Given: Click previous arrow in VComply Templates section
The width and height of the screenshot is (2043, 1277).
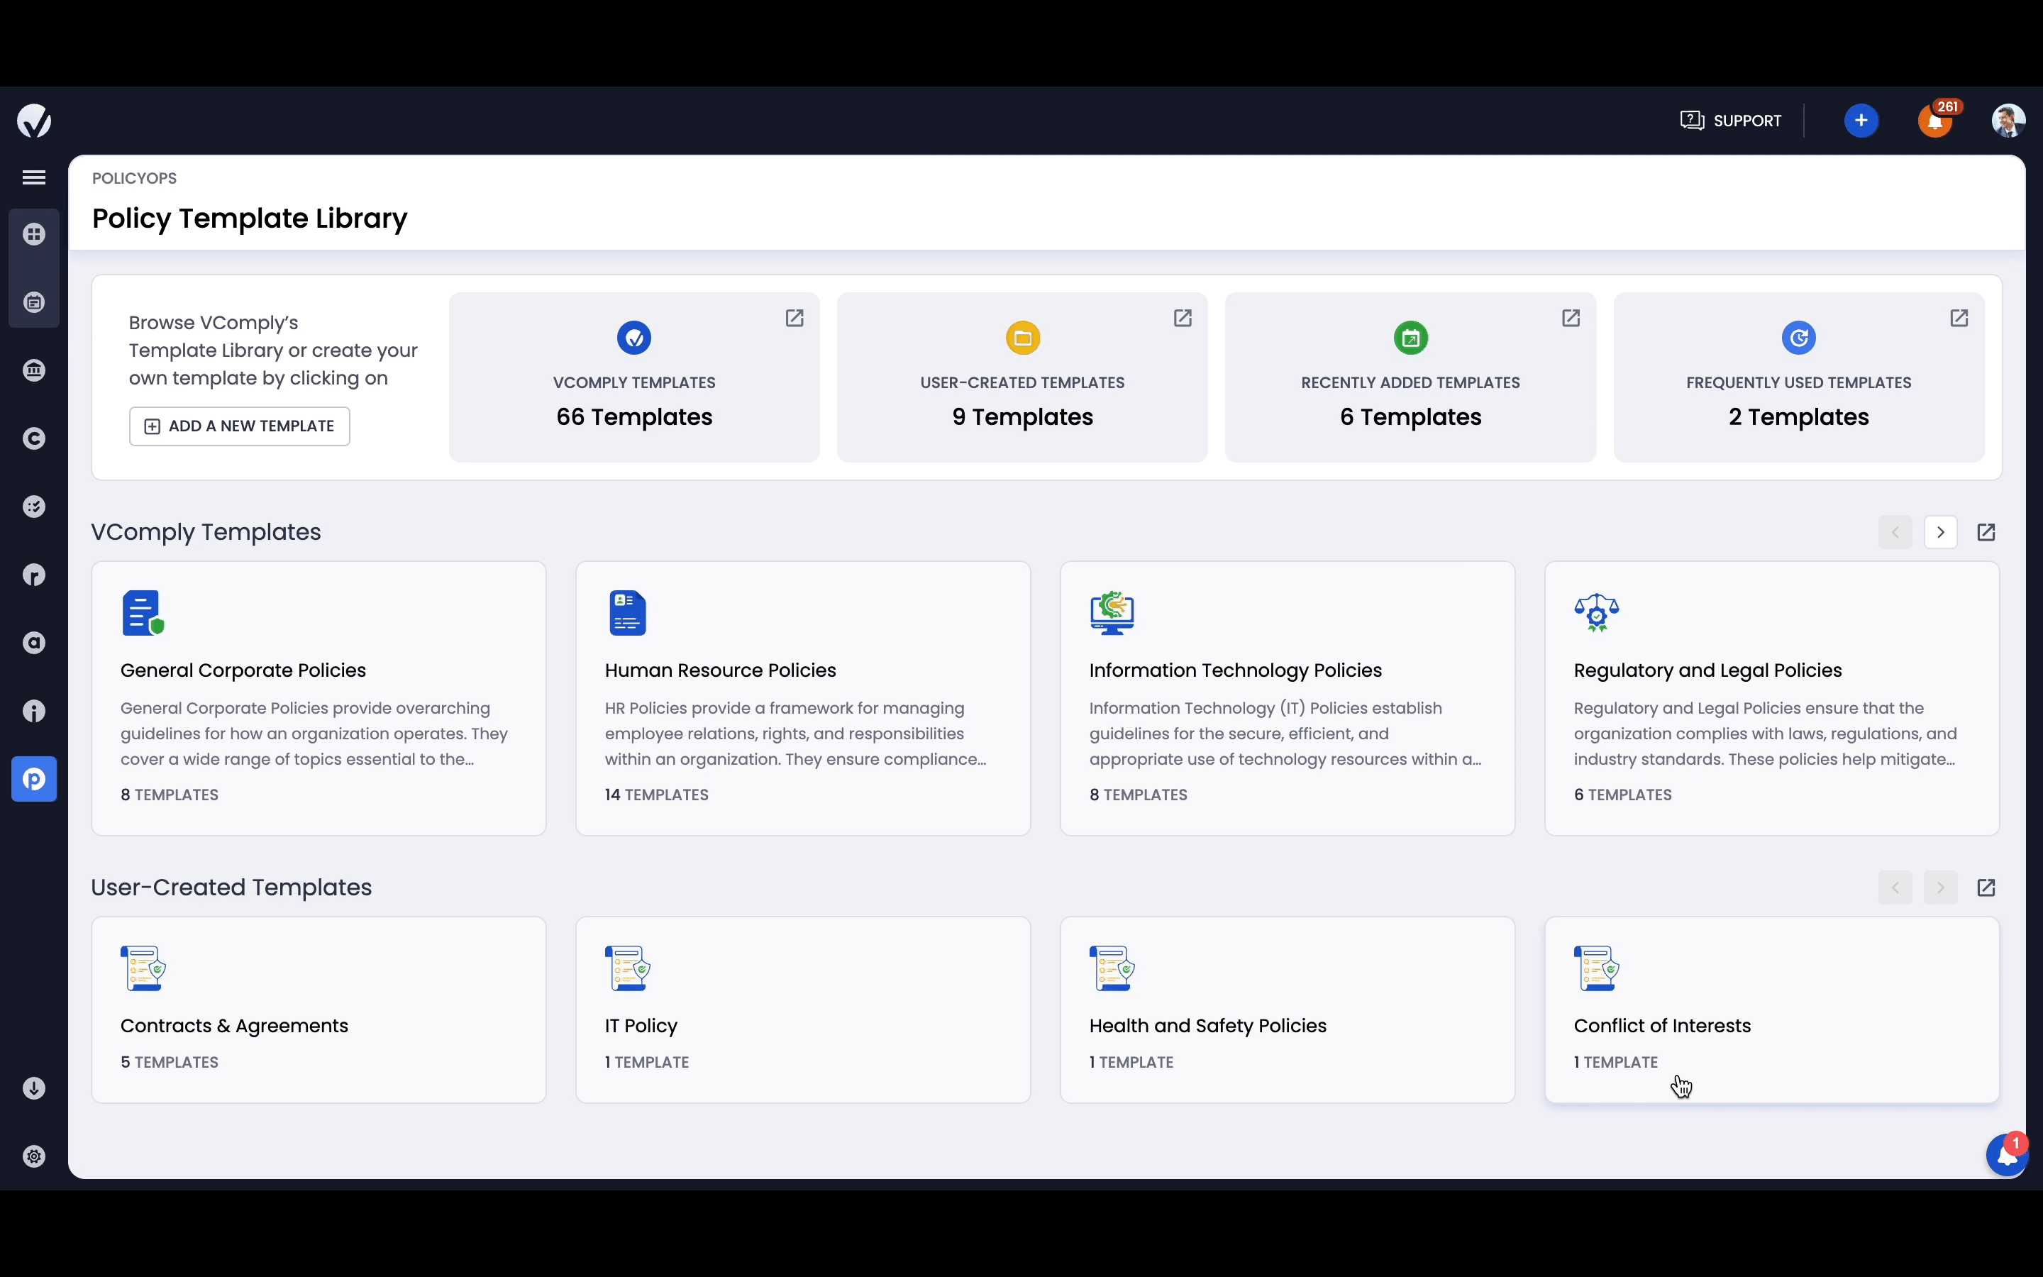Looking at the screenshot, I should tap(1895, 532).
